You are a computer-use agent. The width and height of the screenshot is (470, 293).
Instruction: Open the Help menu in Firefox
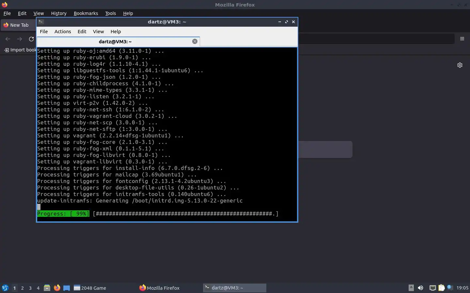coord(128,13)
